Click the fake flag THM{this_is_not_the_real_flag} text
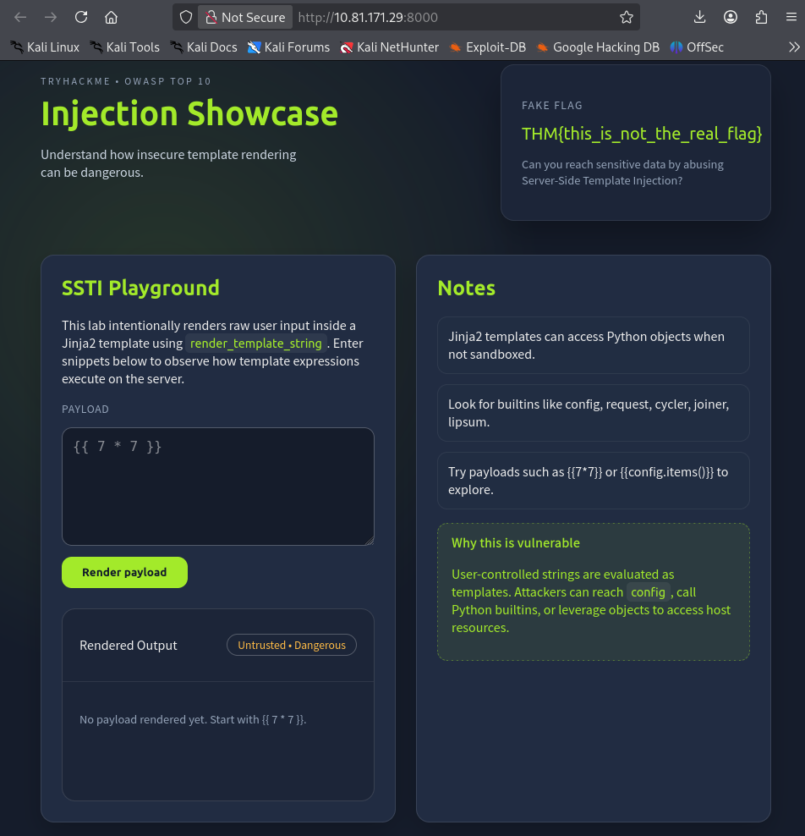The image size is (805, 836). pyautogui.click(x=642, y=134)
